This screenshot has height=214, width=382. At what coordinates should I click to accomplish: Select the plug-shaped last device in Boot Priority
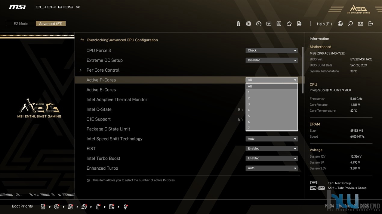pos(125,207)
